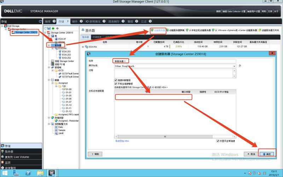Toggle the 不完全连接警报 checkbox
Viewport: 283px width, 177px height.
click(x=116, y=84)
